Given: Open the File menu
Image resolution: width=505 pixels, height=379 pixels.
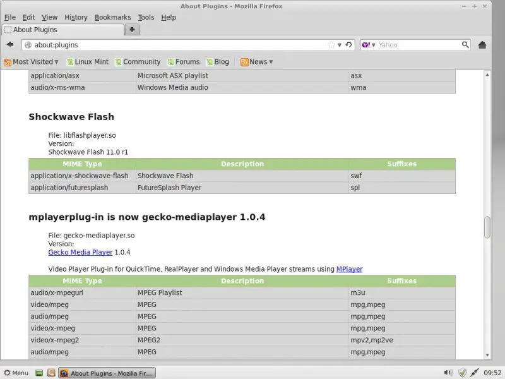Looking at the screenshot, I should (x=9, y=18).
